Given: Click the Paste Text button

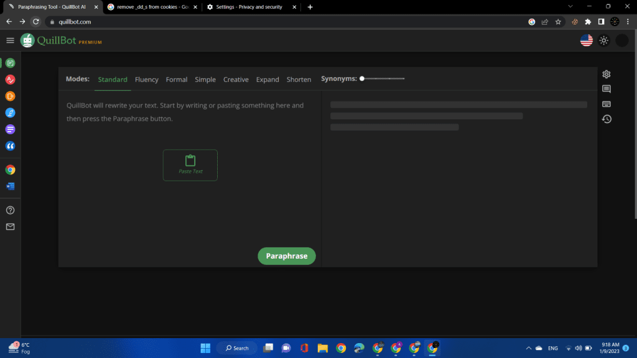Looking at the screenshot, I should 190,165.
